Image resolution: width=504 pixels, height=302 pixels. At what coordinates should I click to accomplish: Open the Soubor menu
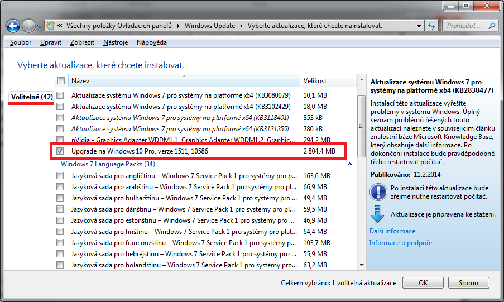point(22,42)
